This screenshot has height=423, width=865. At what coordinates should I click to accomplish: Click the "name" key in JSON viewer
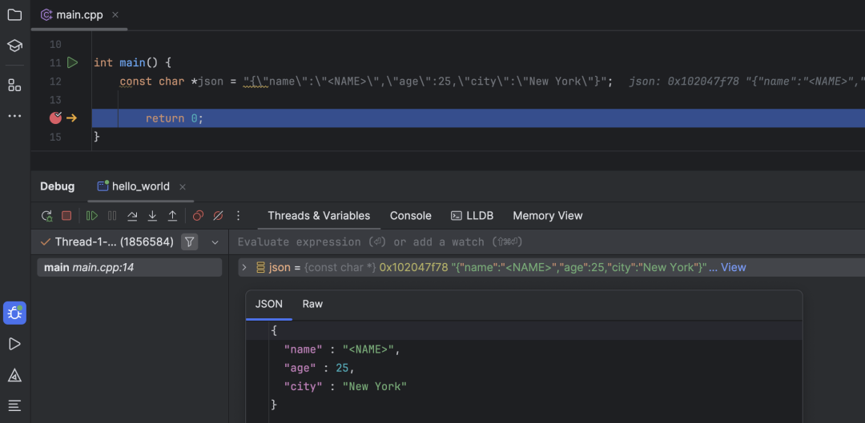(303, 349)
